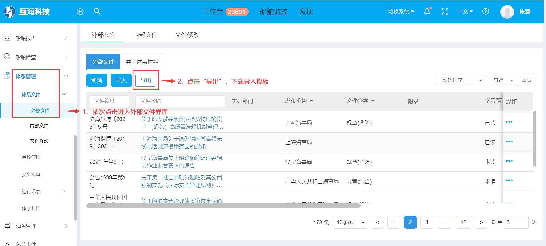Open link 关于第二批国际航行船舶及其公司
546x246 pixels.
182,181
